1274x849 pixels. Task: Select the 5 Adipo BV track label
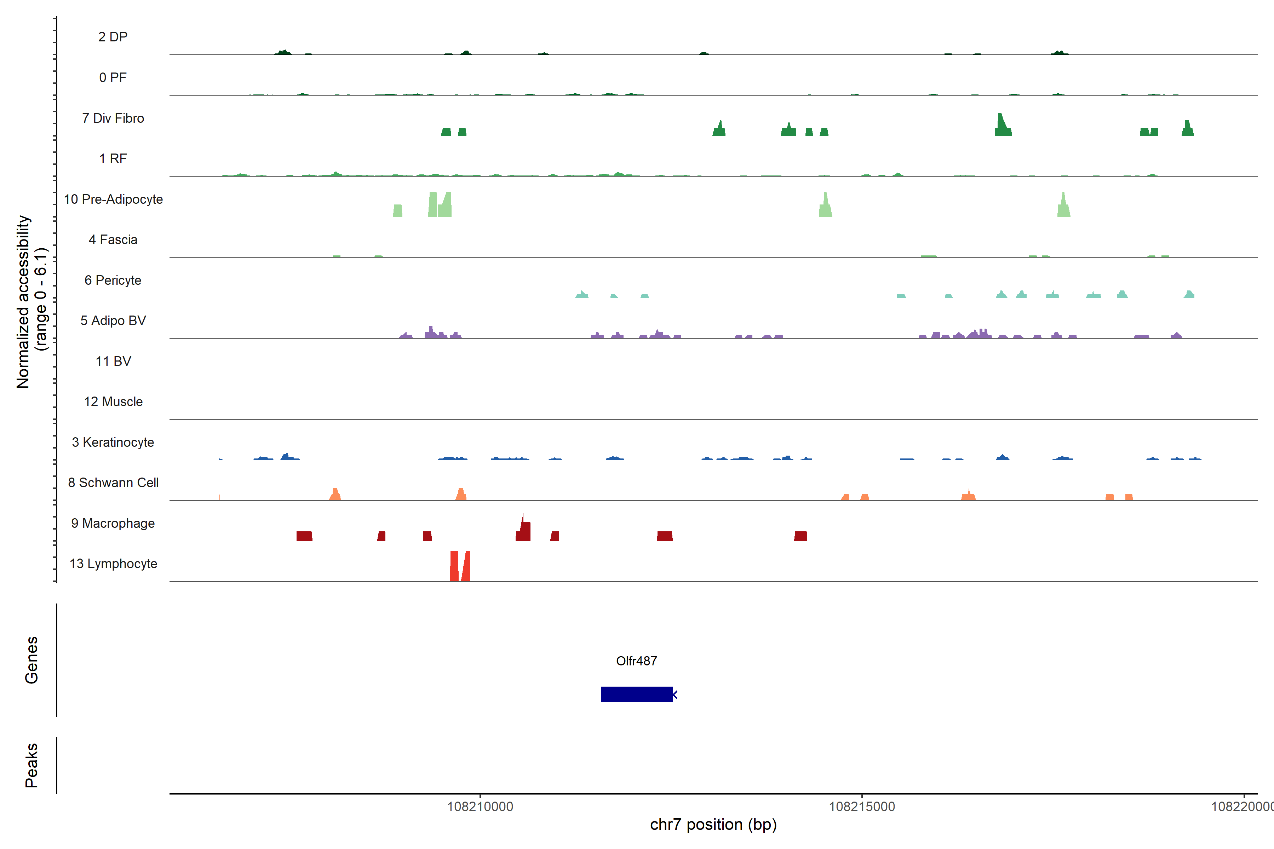(x=113, y=320)
